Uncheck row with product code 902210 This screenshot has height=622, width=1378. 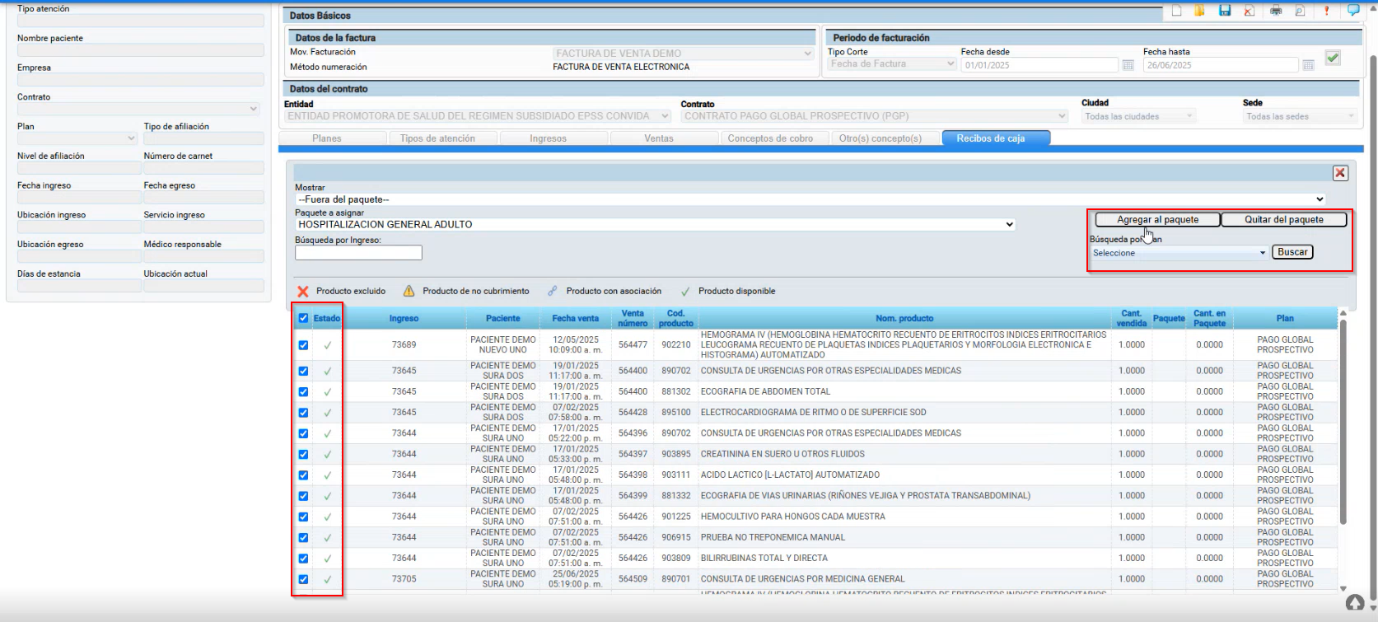tap(304, 345)
